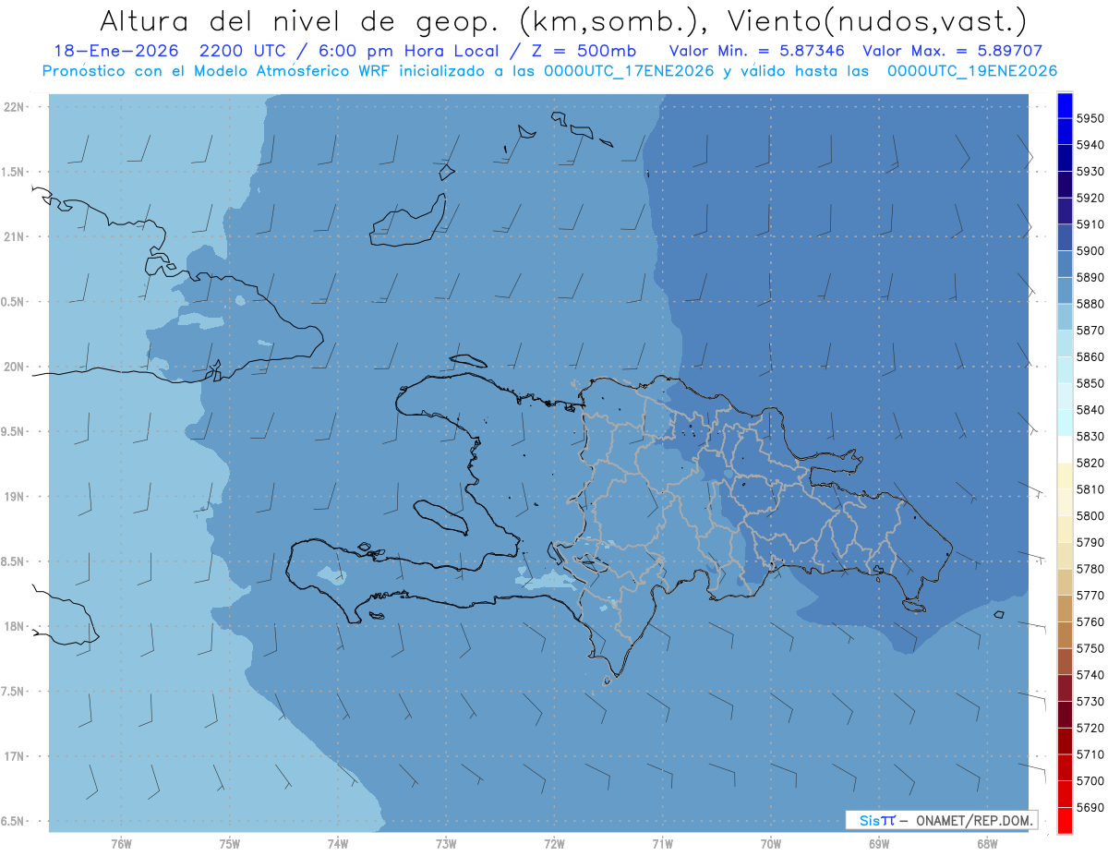Click the '73W' longitude label

click(x=446, y=843)
